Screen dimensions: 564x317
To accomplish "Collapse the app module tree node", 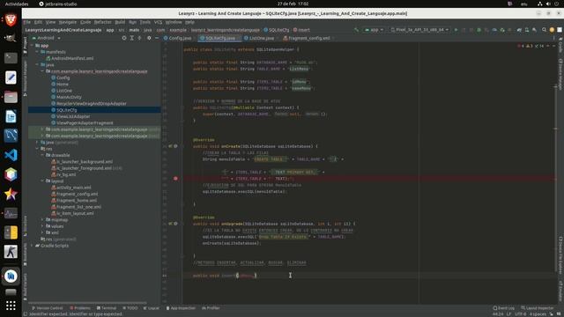I will (x=32, y=46).
